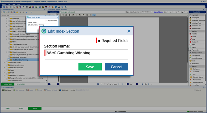Viewport: 207px width, 113px height.
Task: Collapse the Stamps section in Annotate panel
Action: (191, 66)
